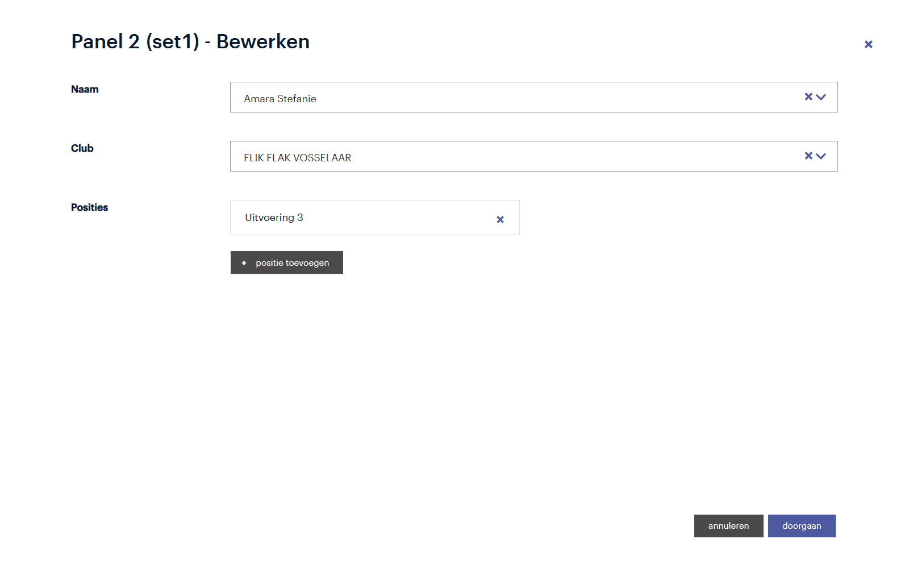
Task: Clear the Club field selection
Action: [808, 156]
